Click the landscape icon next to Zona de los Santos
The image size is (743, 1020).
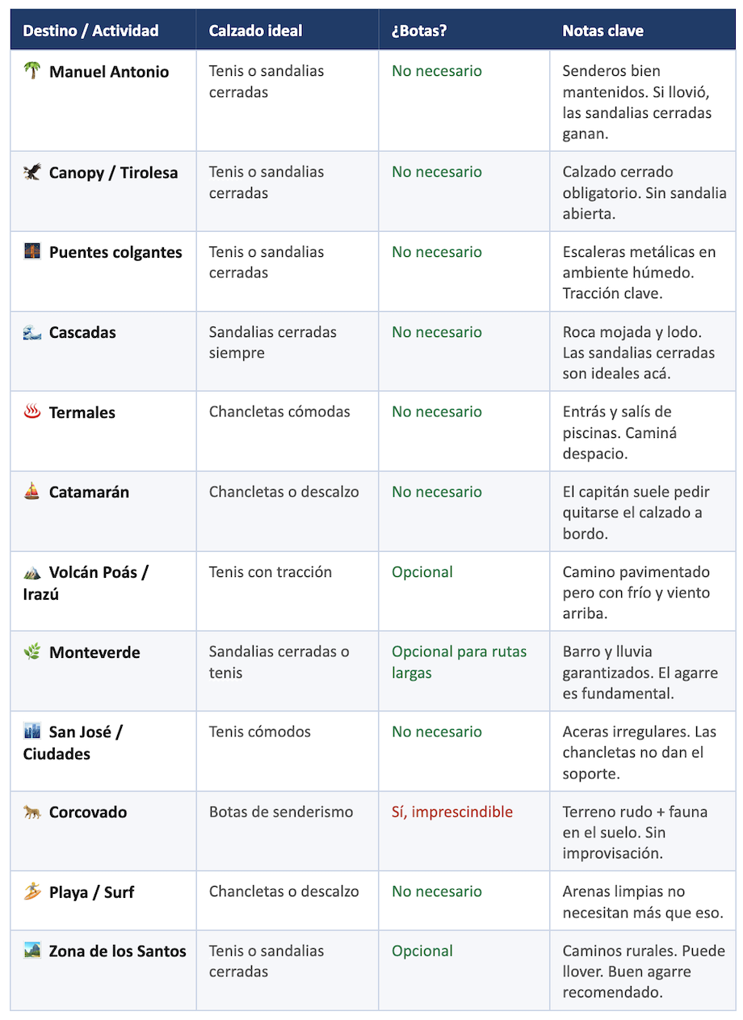pos(31,950)
